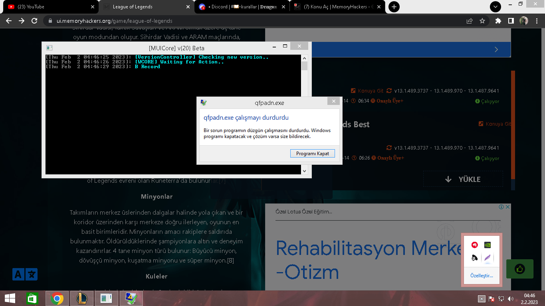Click the first Çalışıyor status label
The image size is (545, 306).
(487, 101)
